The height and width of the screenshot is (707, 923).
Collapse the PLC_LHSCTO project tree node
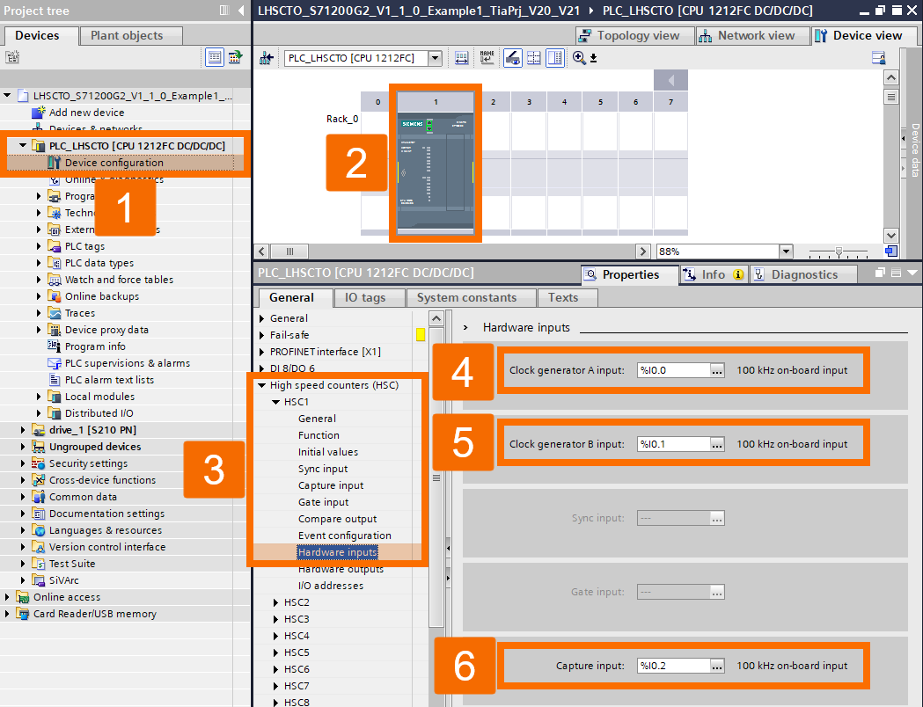tap(23, 145)
